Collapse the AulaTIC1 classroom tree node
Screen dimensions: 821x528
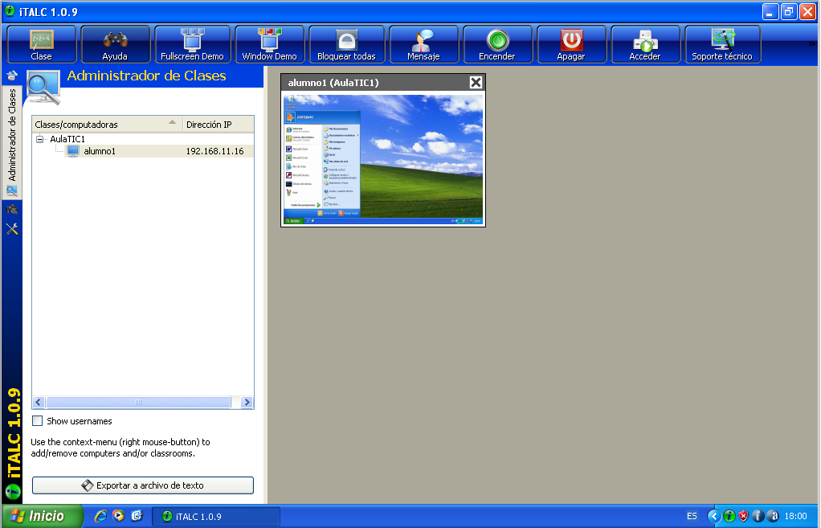pos(40,140)
